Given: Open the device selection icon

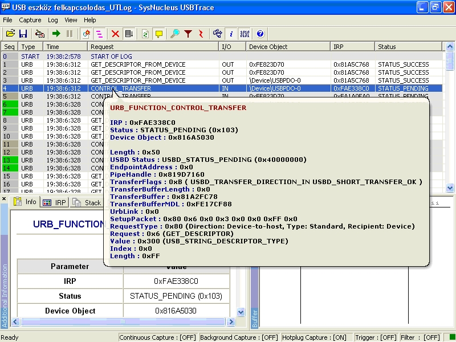Looking at the screenshot, I should click(40, 34).
